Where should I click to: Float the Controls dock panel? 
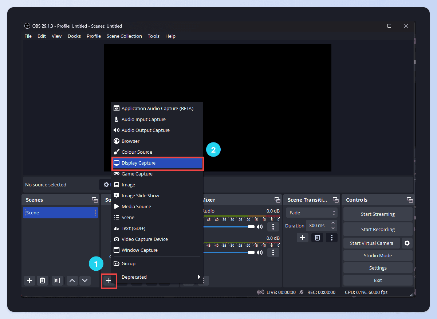pos(410,200)
